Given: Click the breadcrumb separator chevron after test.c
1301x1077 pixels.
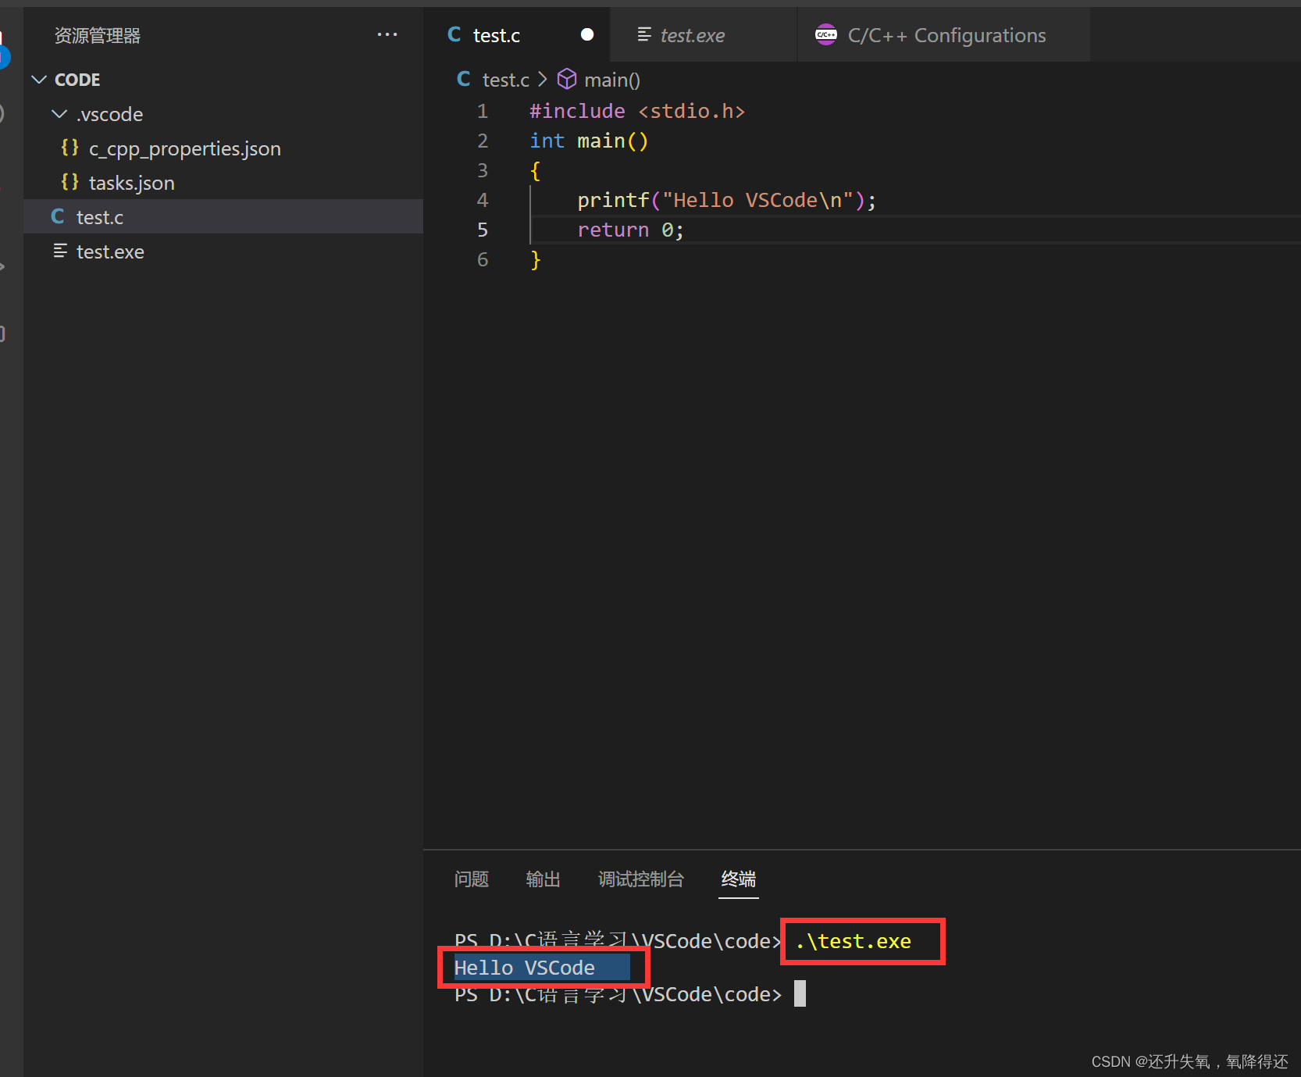Looking at the screenshot, I should point(543,79).
